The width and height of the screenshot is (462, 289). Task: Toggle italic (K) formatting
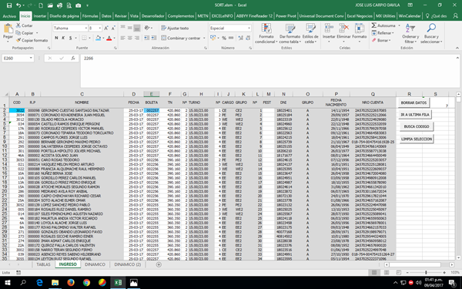click(63, 38)
